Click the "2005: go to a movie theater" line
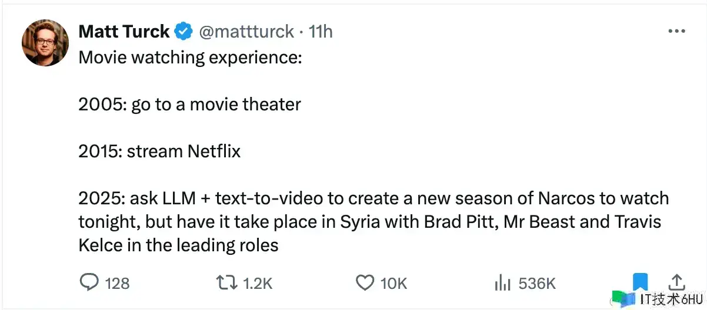This screenshot has height=310, width=707. [x=189, y=105]
